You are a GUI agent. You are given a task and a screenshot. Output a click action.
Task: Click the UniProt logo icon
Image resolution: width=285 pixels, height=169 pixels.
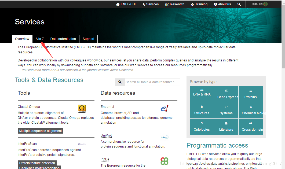click(165, 137)
